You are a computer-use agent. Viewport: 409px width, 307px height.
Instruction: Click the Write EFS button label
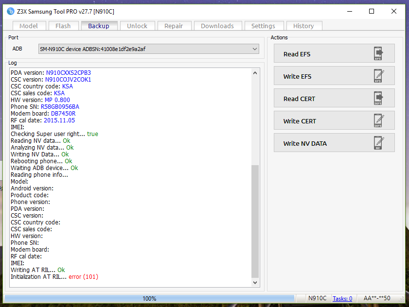coord(297,77)
